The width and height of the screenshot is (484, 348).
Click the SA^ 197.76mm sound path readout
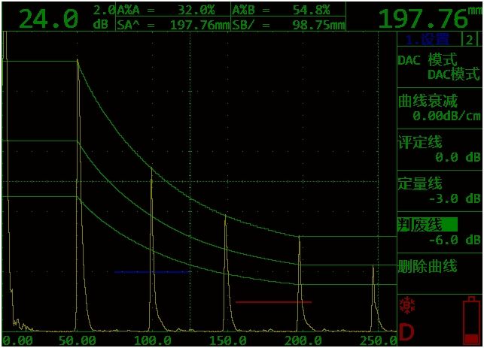[172, 25]
